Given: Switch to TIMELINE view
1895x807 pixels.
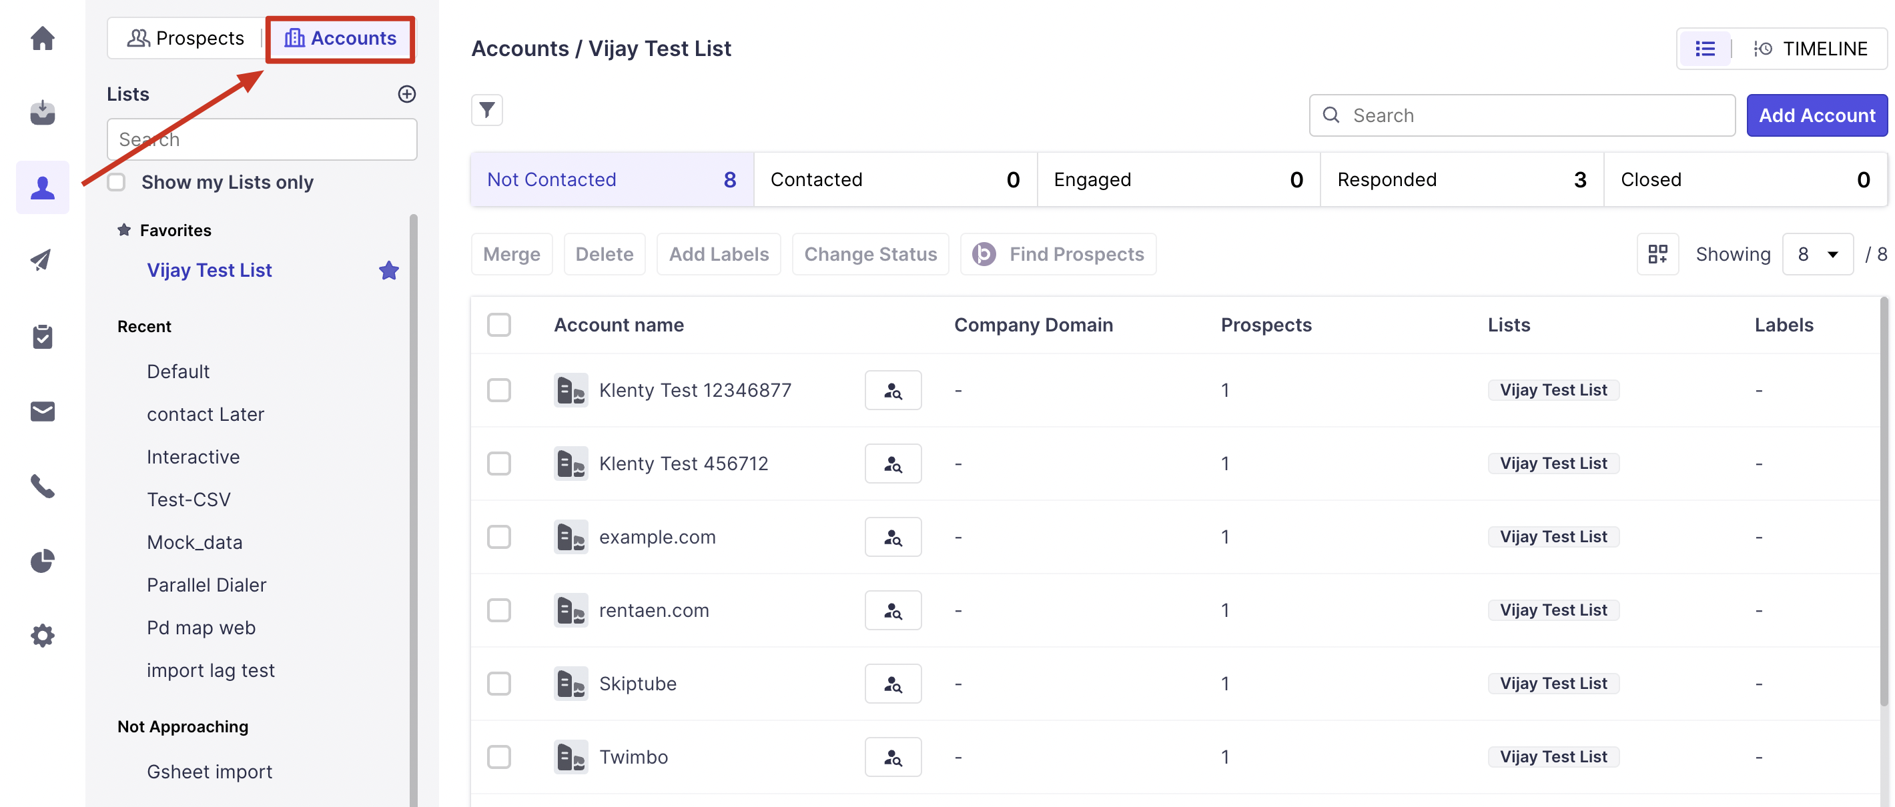Looking at the screenshot, I should (1810, 49).
